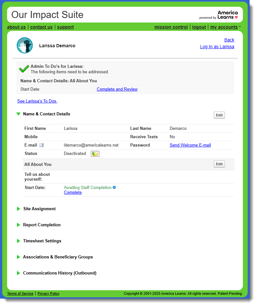Screen dimensions: 257x306
Task: Click the Receive Texts value No
Action: tap(172, 137)
